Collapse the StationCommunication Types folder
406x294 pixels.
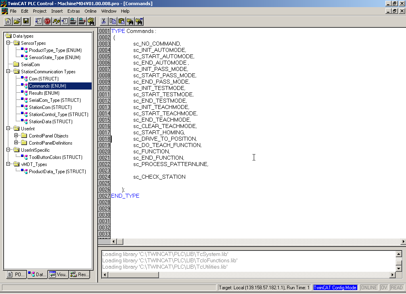coord(8,71)
